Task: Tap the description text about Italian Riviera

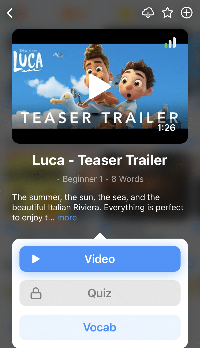Action: click(98, 207)
